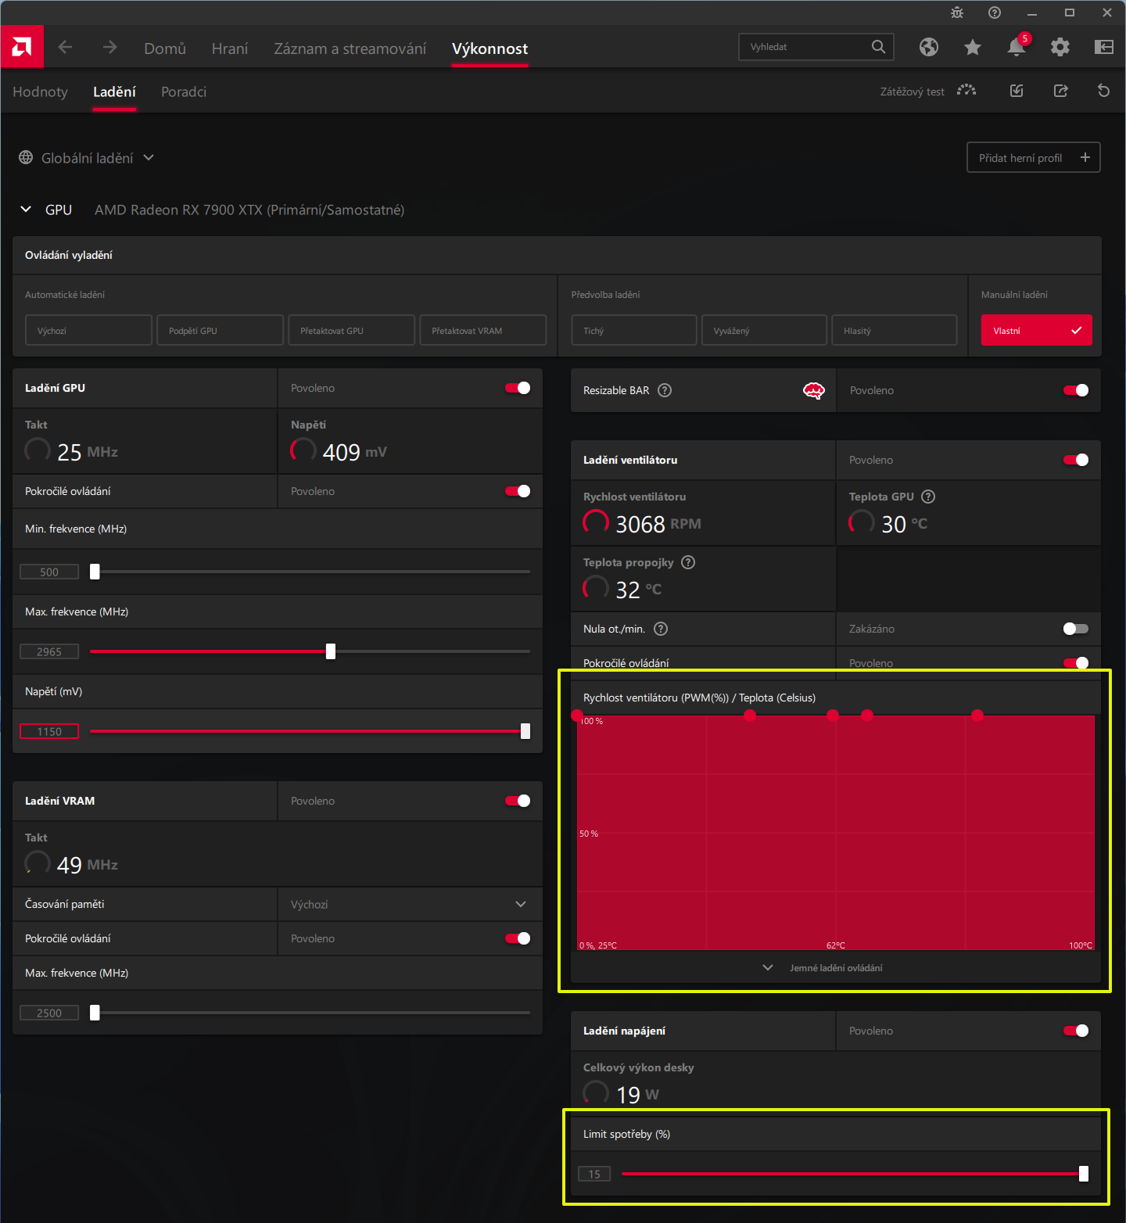
Task: Click the Globální ladění globe icon
Action: tap(26, 158)
